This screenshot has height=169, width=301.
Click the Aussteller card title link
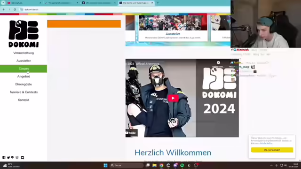(173, 34)
